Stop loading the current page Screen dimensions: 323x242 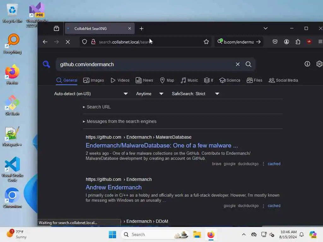tap(68, 42)
